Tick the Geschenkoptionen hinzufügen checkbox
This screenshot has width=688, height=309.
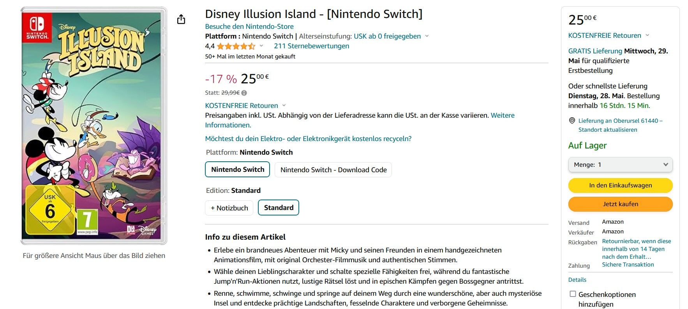pos(573,294)
